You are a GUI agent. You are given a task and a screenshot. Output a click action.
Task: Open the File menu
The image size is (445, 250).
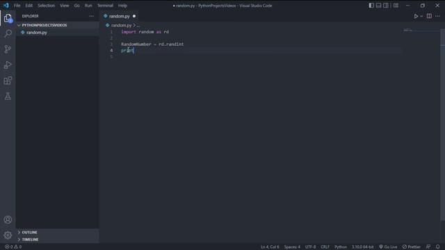click(x=17, y=6)
